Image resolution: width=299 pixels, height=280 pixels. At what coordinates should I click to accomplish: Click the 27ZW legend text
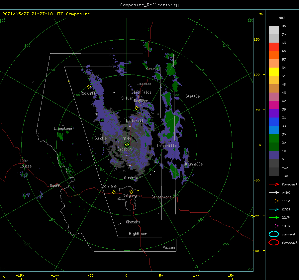coord(286,209)
